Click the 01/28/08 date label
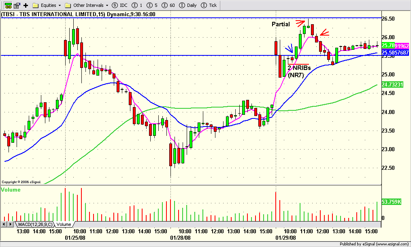Screen dimensions: 411x247 180,238
